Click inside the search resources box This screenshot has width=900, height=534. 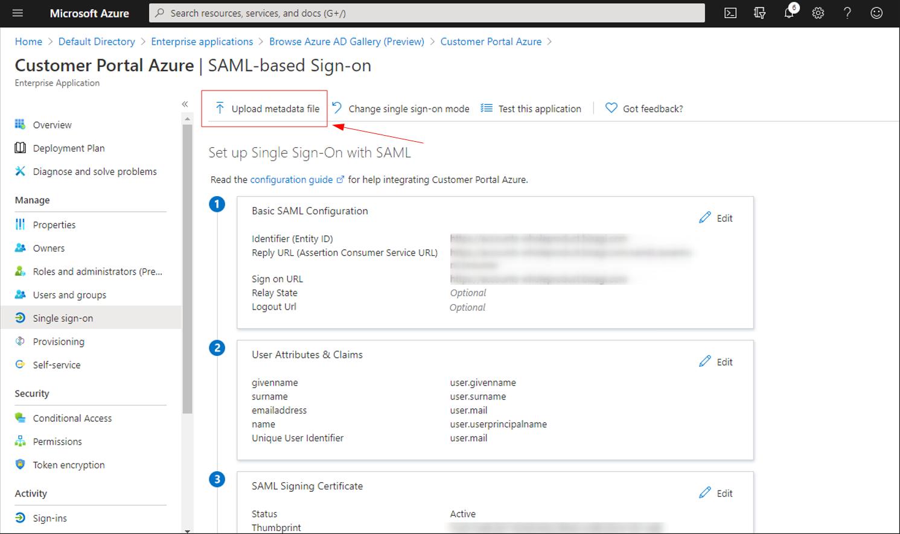[x=427, y=13]
